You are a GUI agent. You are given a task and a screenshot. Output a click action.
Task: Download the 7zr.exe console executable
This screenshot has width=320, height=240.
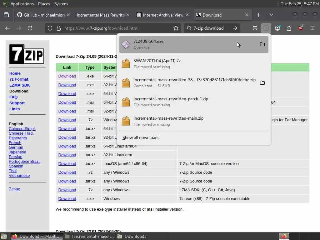(x=67, y=198)
